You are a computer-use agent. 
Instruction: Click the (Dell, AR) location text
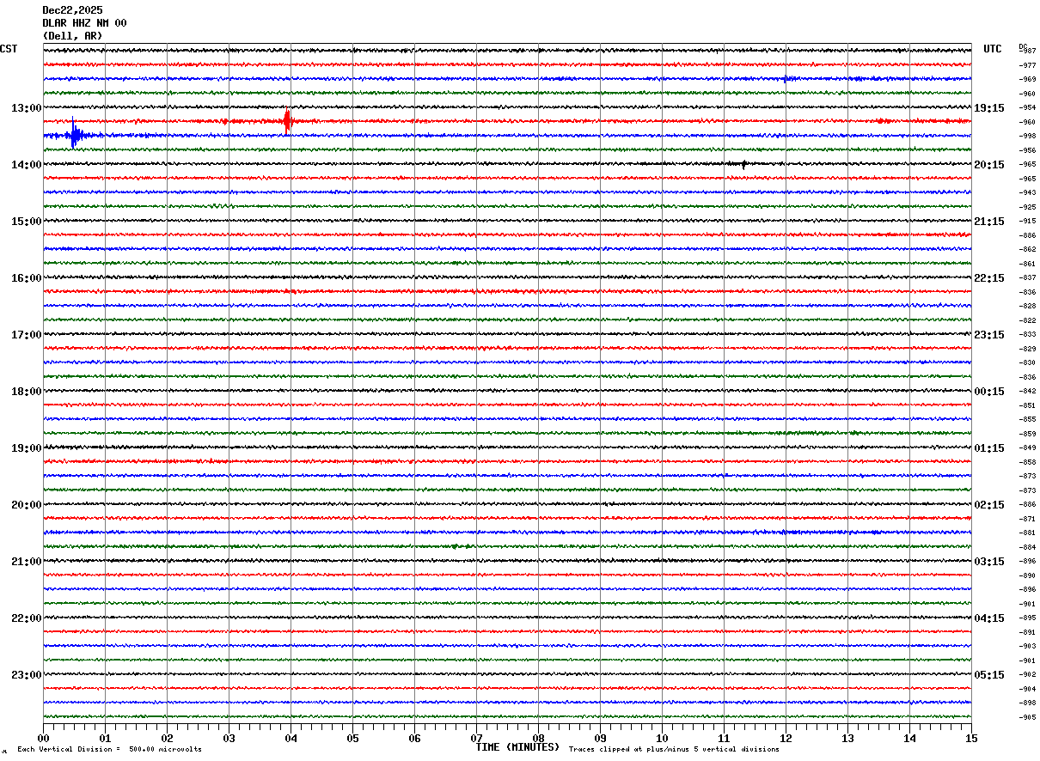72,36
